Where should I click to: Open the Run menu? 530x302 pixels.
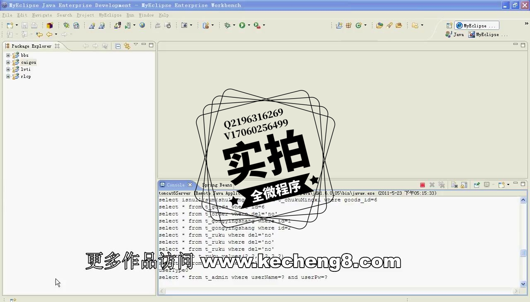pos(130,15)
